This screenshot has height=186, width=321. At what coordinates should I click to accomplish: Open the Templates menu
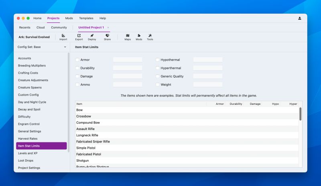pyautogui.click(x=86, y=18)
